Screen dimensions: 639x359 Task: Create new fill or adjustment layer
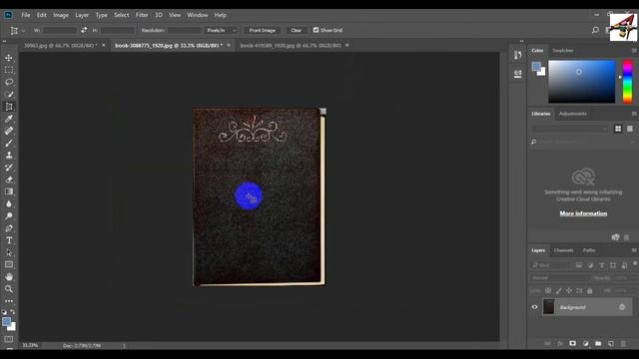(586, 343)
